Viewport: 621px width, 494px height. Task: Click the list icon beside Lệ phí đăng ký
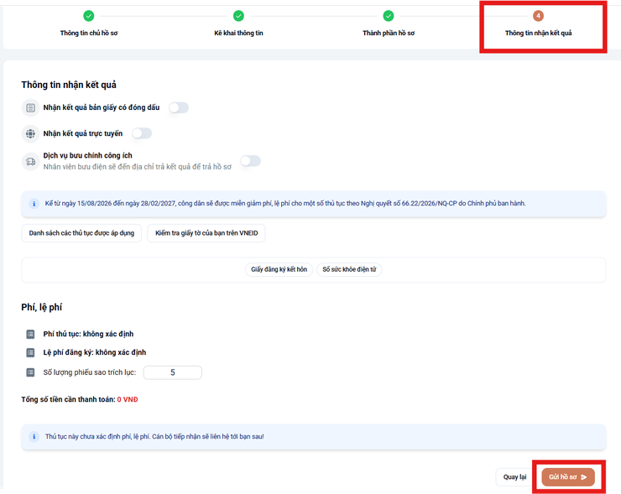coord(30,352)
